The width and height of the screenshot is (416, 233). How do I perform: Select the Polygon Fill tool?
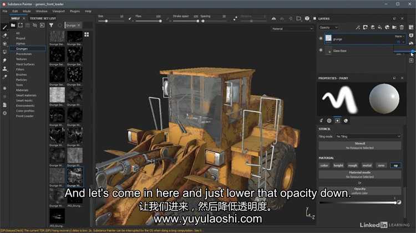(x=5, y=52)
